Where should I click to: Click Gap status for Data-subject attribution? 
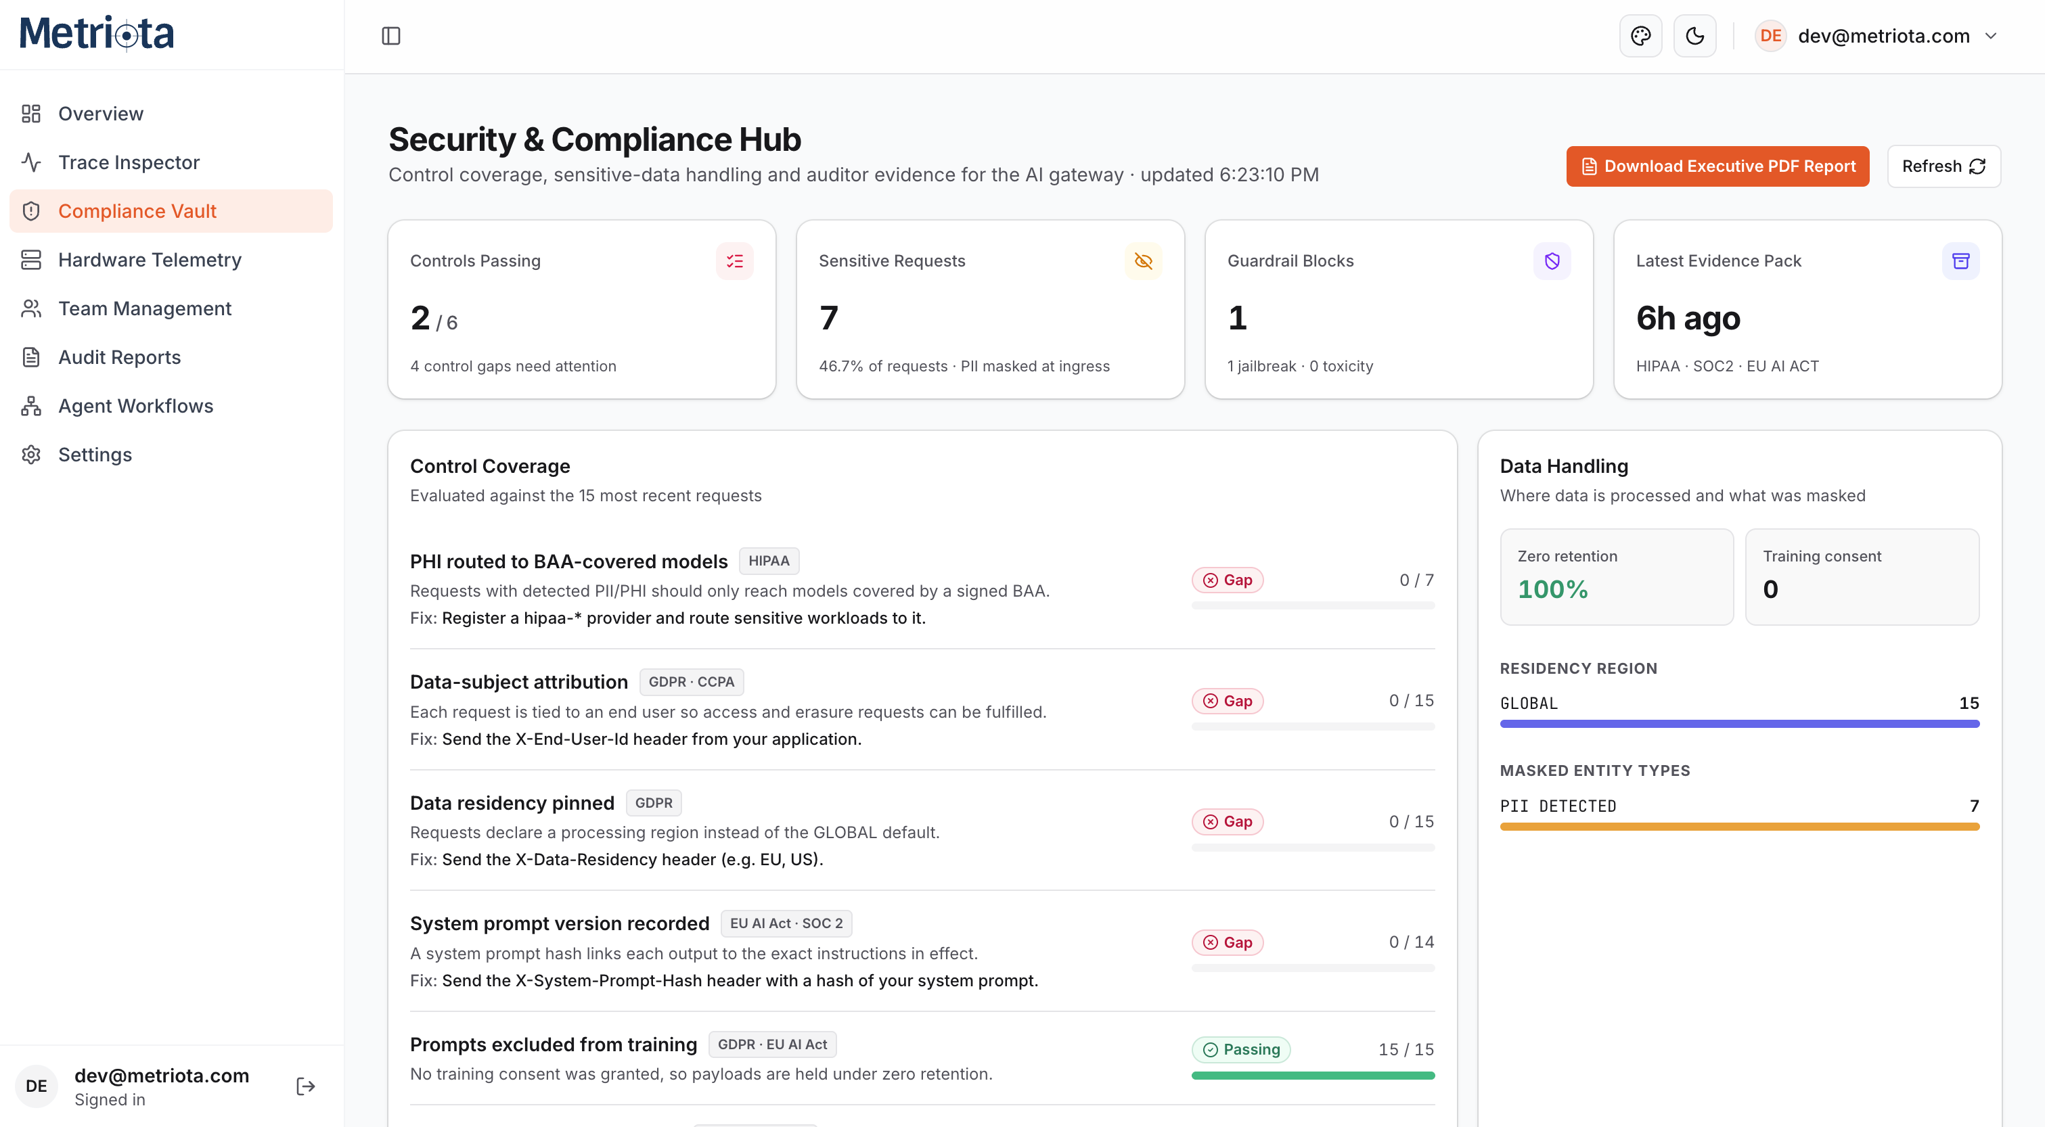point(1228,701)
